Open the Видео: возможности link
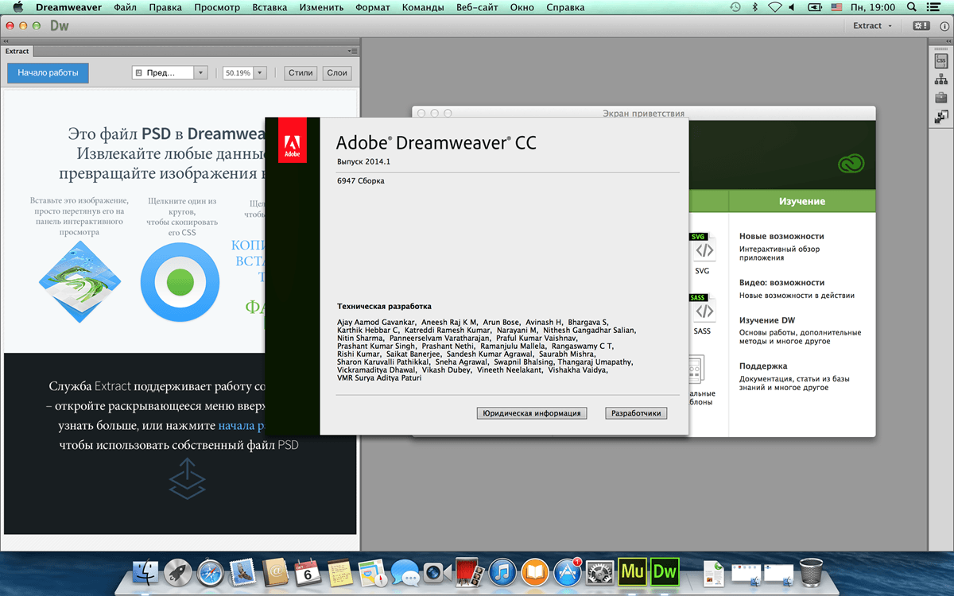Image resolution: width=954 pixels, height=596 pixels. coord(781,282)
